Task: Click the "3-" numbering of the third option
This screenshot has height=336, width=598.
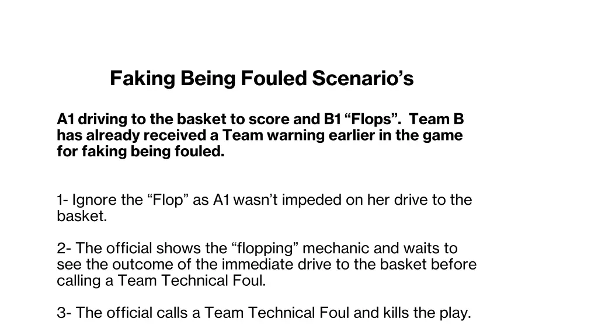Action: pyautogui.click(x=64, y=313)
